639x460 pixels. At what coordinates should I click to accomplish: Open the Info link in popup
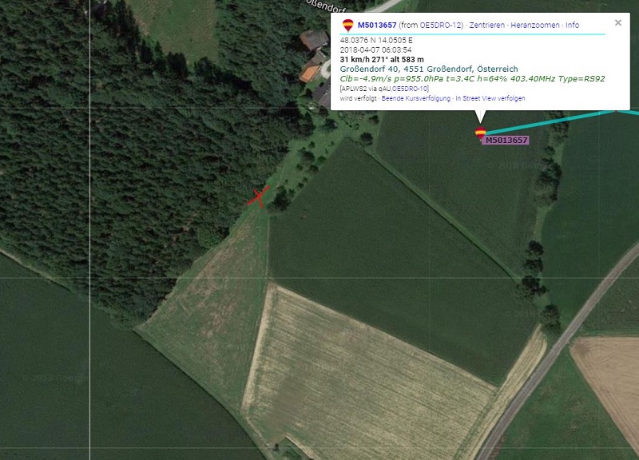tap(572, 26)
